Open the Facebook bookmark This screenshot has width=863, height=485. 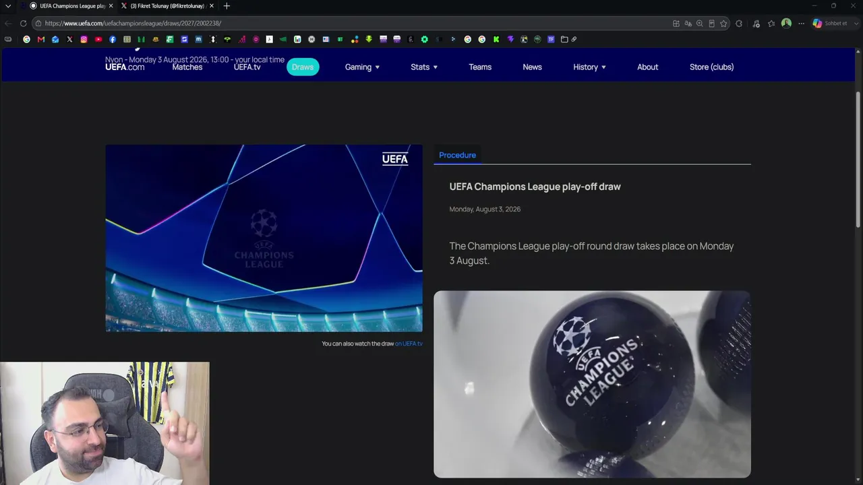113,39
